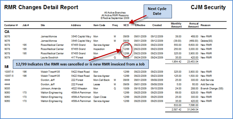Click the 12/99 cancelled RMR explanation banner

(81, 64)
